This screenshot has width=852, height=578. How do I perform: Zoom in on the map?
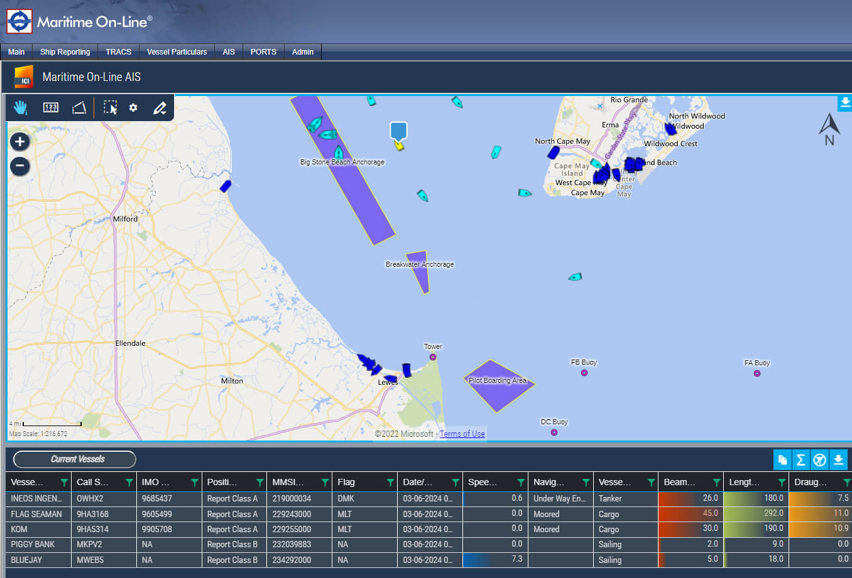[20, 142]
